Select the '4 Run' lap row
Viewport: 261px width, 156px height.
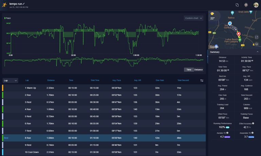tap(104, 109)
